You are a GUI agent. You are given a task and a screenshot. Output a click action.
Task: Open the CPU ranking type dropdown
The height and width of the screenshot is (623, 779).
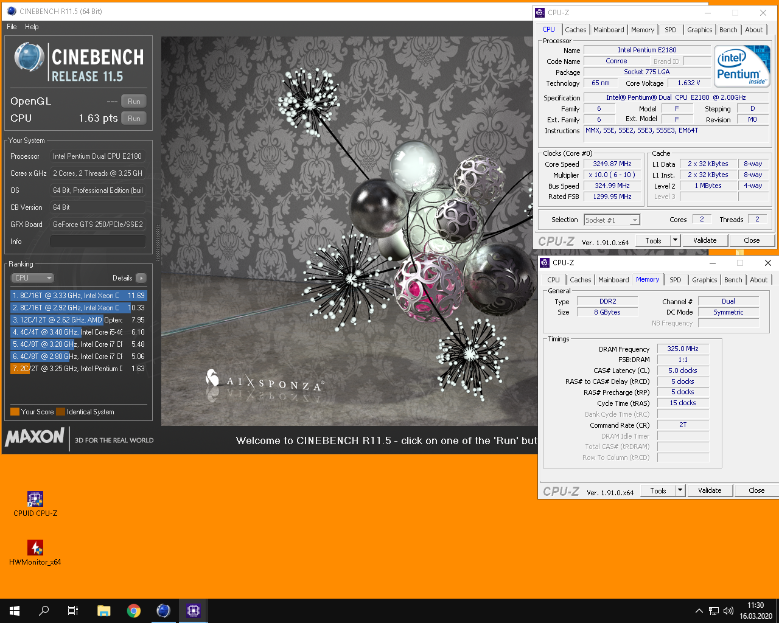33,278
